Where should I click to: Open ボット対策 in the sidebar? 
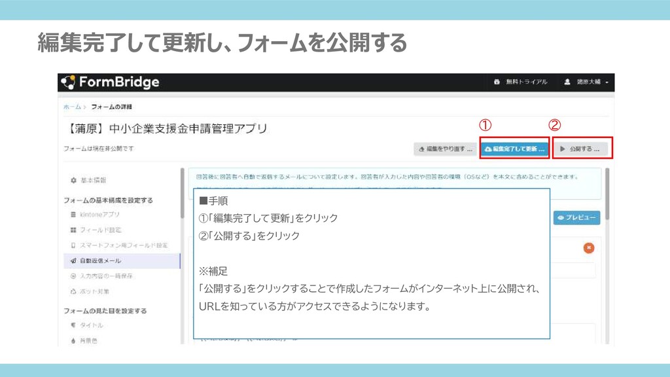94,291
